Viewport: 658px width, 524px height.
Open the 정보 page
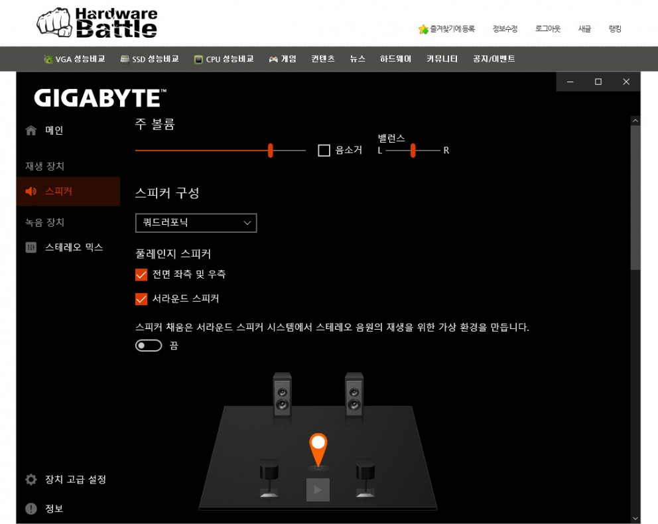click(68, 509)
